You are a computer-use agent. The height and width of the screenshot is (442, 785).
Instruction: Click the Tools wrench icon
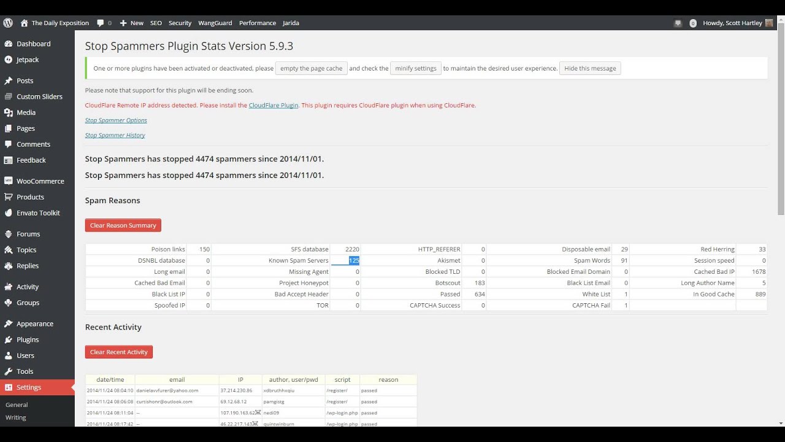[8, 371]
